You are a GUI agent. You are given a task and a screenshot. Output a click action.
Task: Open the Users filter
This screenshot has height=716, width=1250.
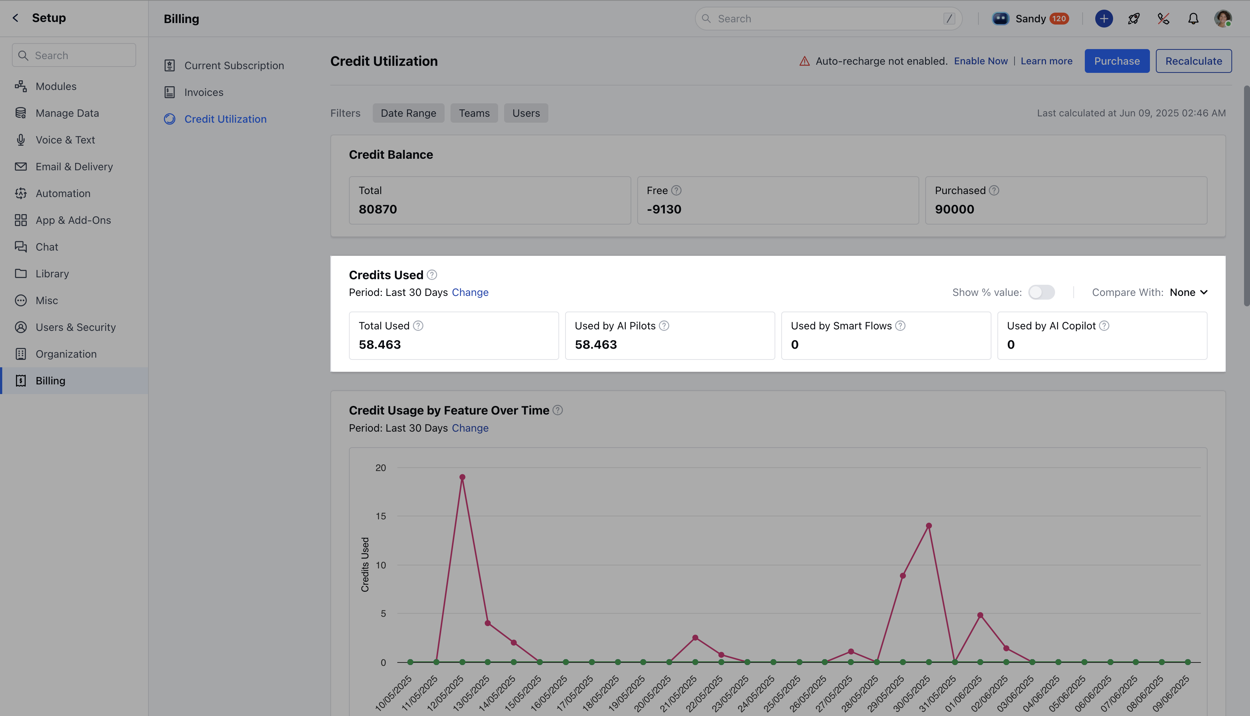click(526, 113)
